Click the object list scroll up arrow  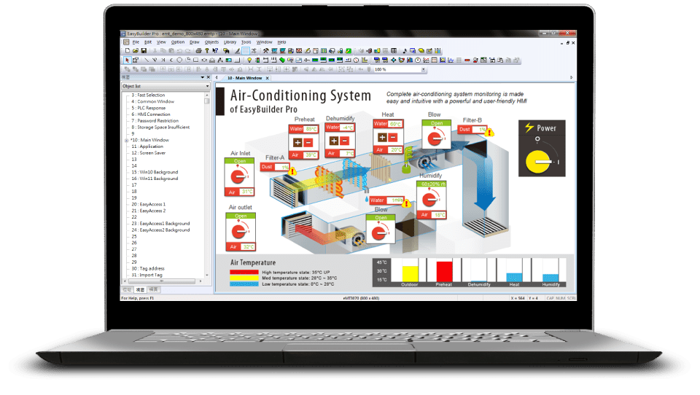[206, 95]
